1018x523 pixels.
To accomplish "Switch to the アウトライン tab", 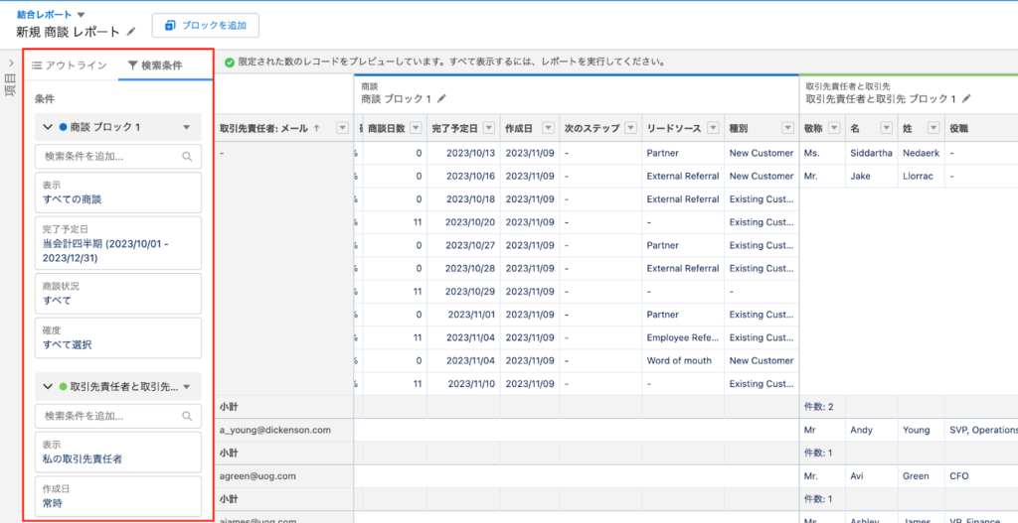I will coord(70,65).
